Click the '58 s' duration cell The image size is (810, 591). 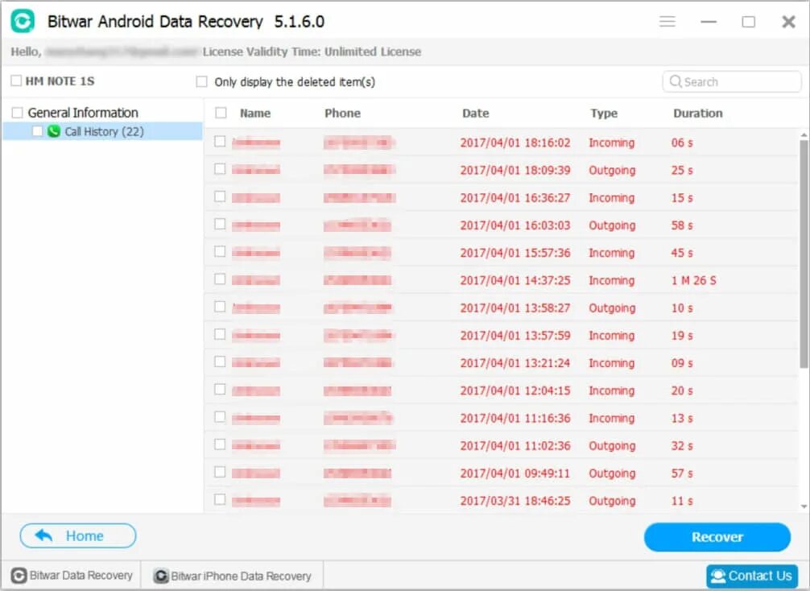point(682,225)
